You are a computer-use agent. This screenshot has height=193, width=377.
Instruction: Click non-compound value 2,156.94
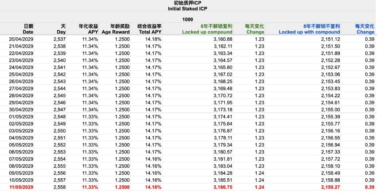click(x=331, y=145)
